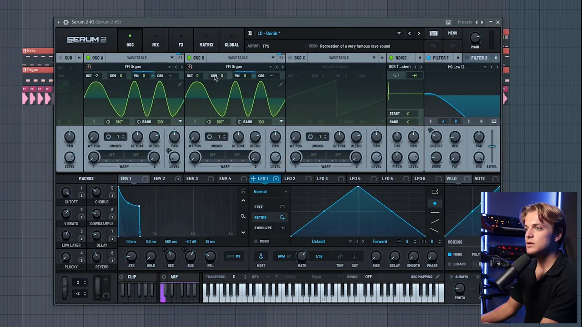Click the save preset floppy disk icon
The image size is (582, 327).
pyautogui.click(x=250, y=33)
